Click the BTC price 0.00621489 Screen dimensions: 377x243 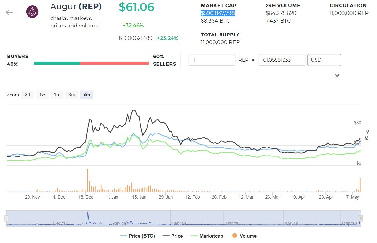138,38
